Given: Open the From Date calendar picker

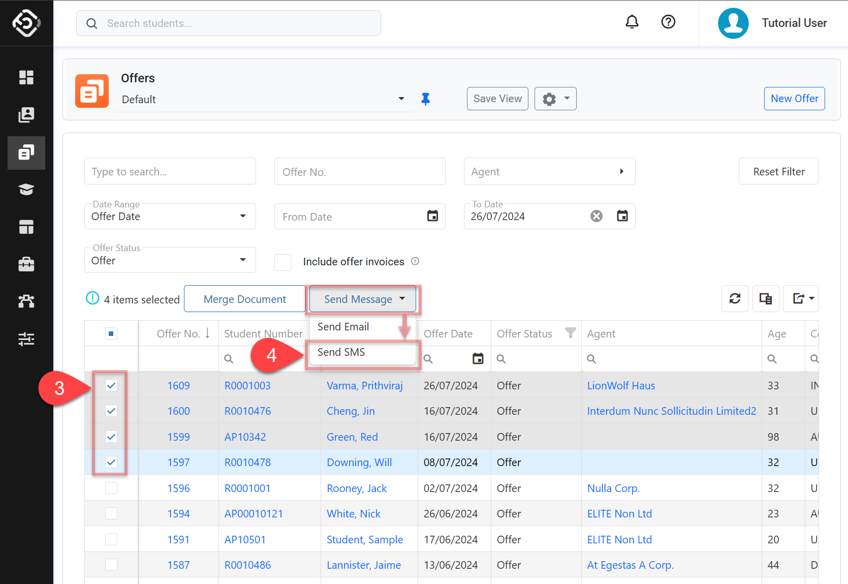Looking at the screenshot, I should [432, 216].
